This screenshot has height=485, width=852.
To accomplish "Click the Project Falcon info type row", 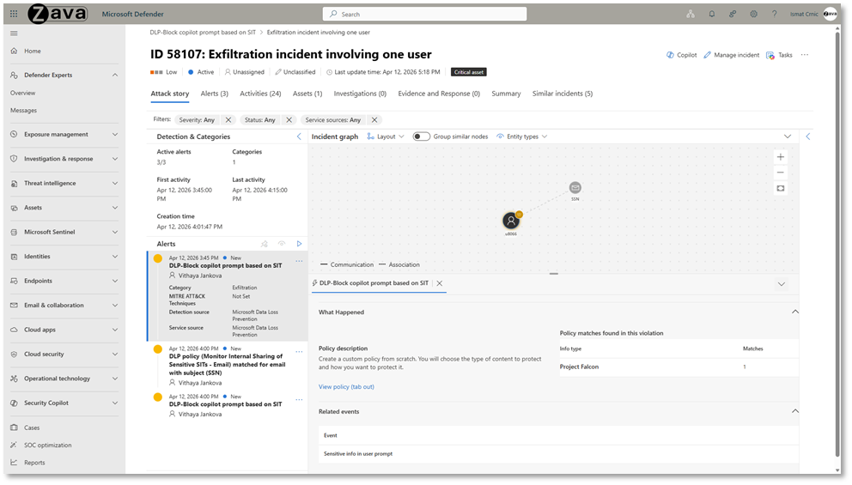I will coord(679,367).
